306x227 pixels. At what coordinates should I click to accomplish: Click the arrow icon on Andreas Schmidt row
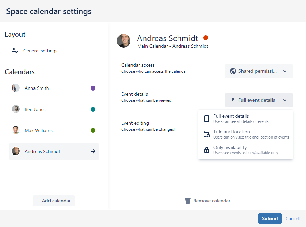[x=93, y=151]
